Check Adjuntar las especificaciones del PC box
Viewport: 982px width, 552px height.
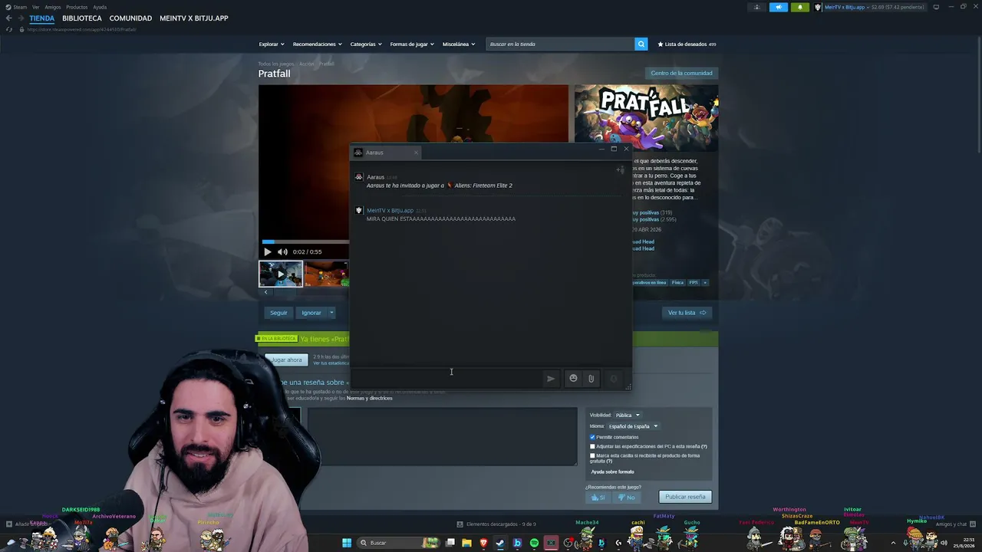[x=592, y=446]
